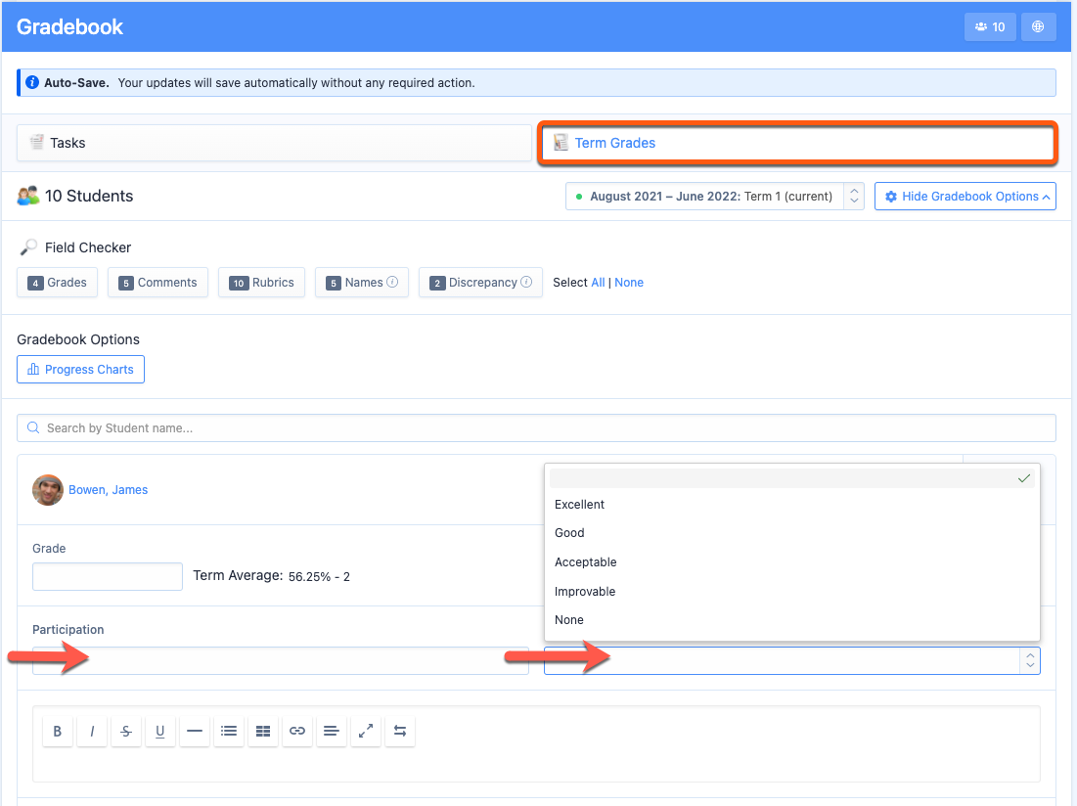Open Progress Charts
The width and height of the screenshot is (1077, 806).
[x=80, y=370]
